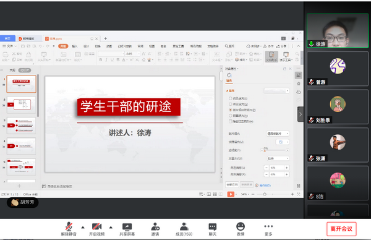Viewport: 371px width, 240px height.
Task: Select participant tile 刘胜季
Action: 338,107
